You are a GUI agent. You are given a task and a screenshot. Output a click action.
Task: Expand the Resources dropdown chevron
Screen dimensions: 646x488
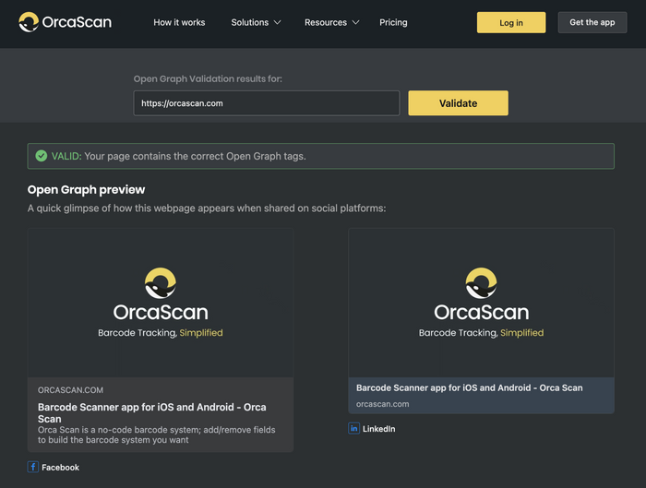tap(355, 22)
